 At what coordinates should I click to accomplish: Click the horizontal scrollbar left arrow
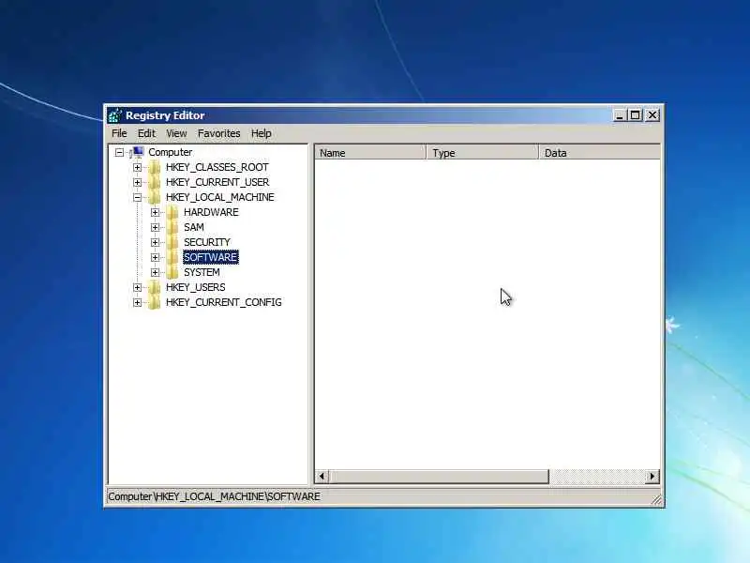(322, 477)
